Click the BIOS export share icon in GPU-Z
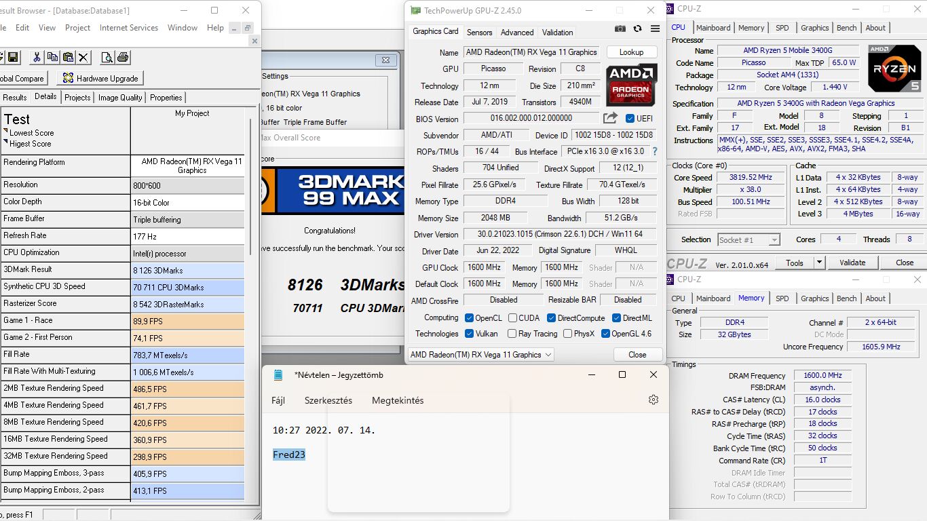This screenshot has height=521, width=927. click(611, 118)
